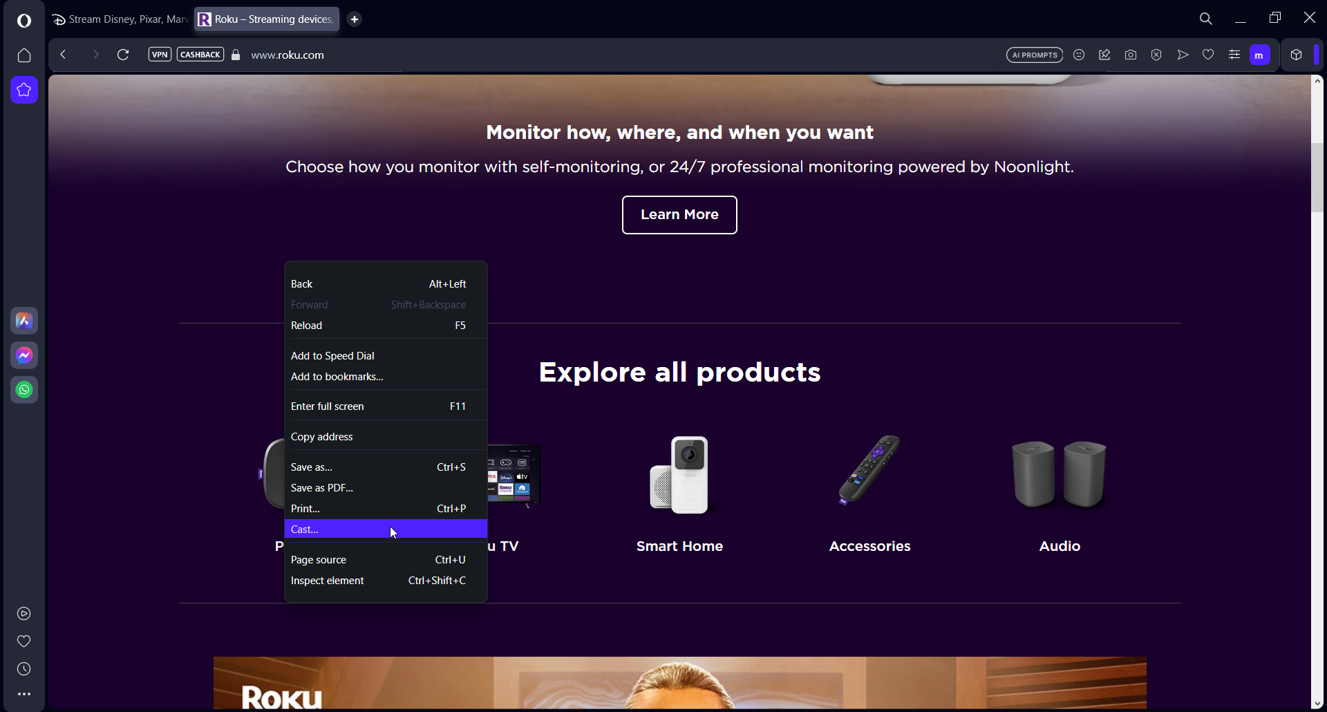This screenshot has height=712, width=1327.
Task: Open the Audio product link
Action: 1060,546
